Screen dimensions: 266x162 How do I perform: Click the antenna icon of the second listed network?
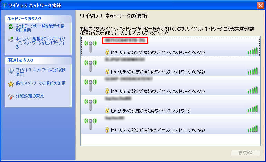pos(90,66)
